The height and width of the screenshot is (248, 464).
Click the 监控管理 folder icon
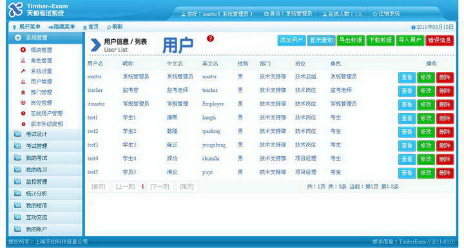coord(18,181)
